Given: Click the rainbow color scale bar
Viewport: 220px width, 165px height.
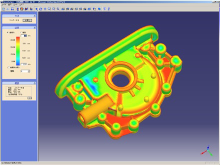Looking at the screenshot, I should pos(18,51).
